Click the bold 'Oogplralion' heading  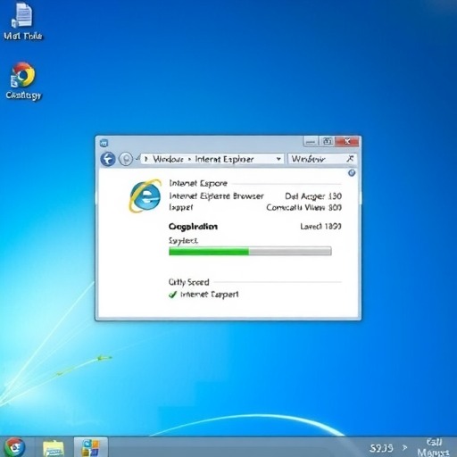[x=193, y=227]
